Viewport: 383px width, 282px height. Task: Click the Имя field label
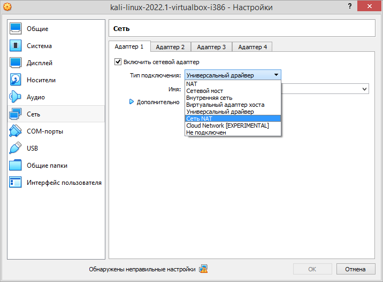click(174, 89)
